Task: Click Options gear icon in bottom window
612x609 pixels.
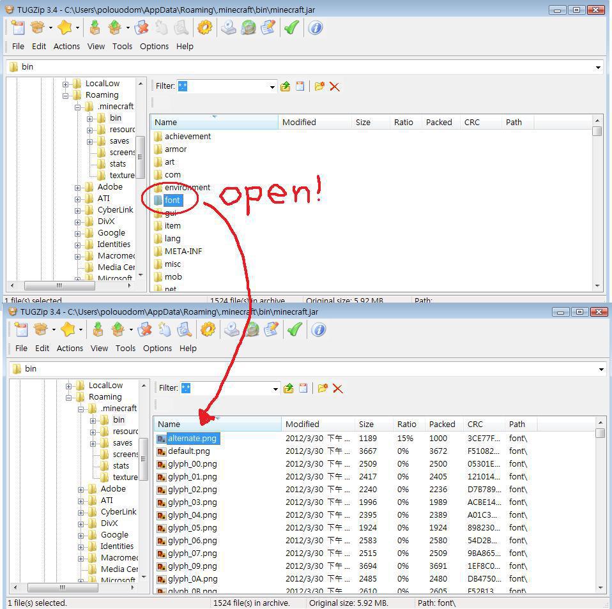Action: coord(208,329)
